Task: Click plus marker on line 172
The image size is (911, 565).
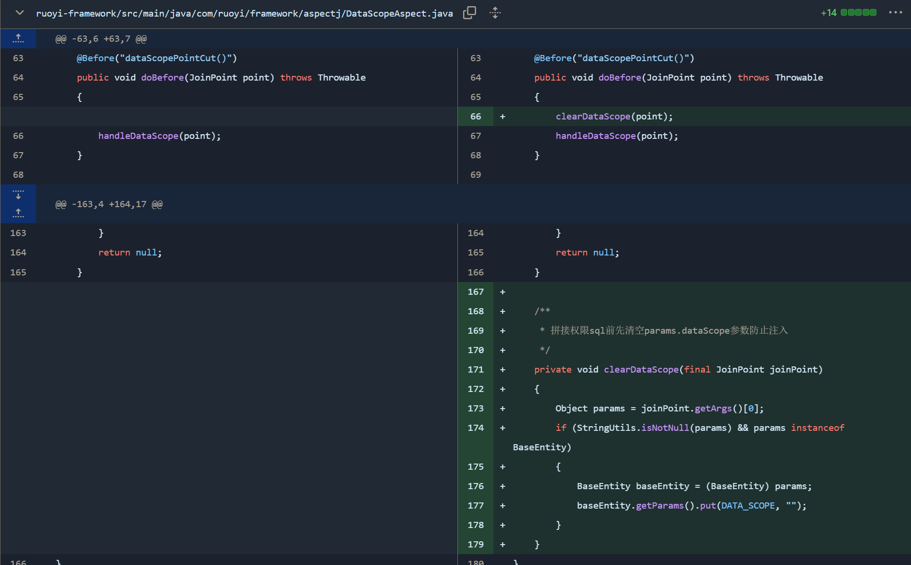Action: (502, 389)
